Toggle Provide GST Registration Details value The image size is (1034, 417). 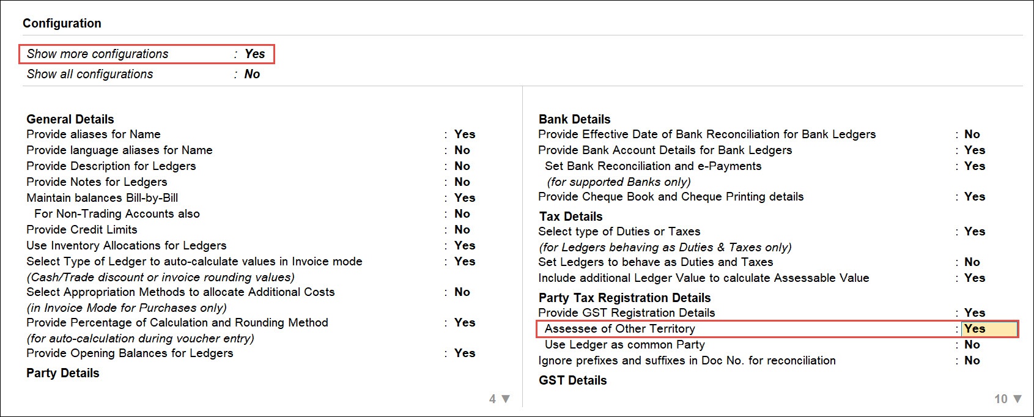pyautogui.click(x=975, y=312)
